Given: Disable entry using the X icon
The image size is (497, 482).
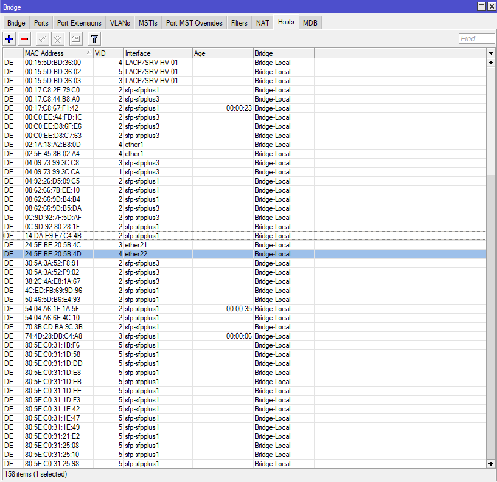Looking at the screenshot, I should tap(57, 39).
